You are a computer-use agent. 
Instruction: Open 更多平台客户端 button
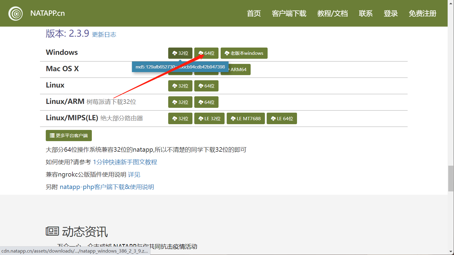(x=69, y=135)
